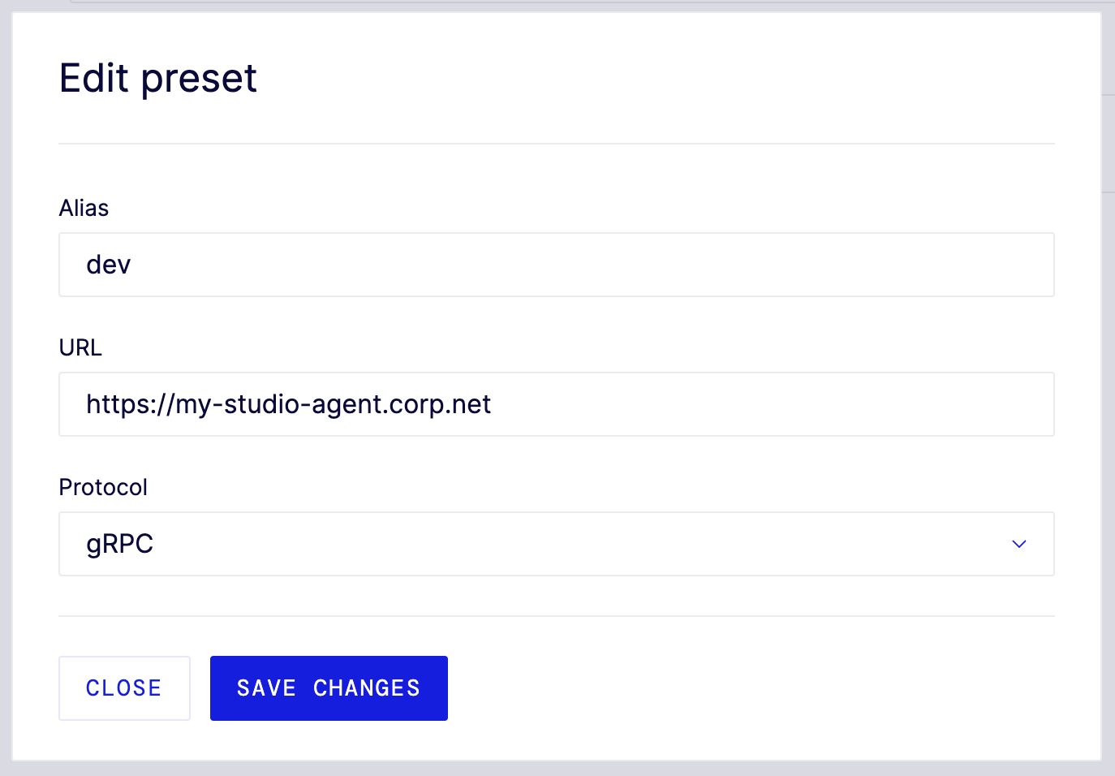
Task: Dismiss the dialog with CLOSE
Action: (x=123, y=688)
